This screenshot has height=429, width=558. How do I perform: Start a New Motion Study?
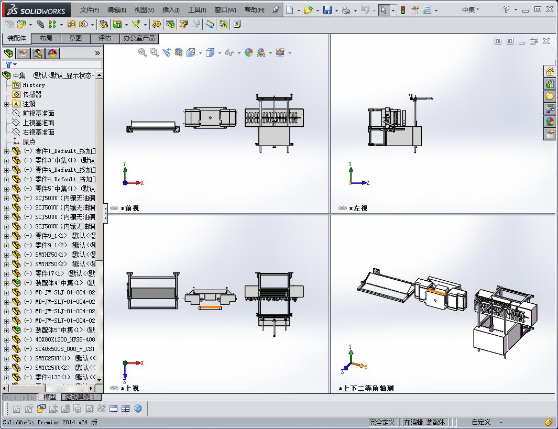(156, 24)
